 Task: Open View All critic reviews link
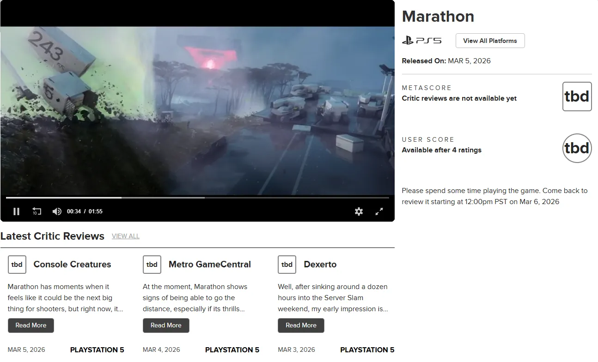tap(126, 236)
